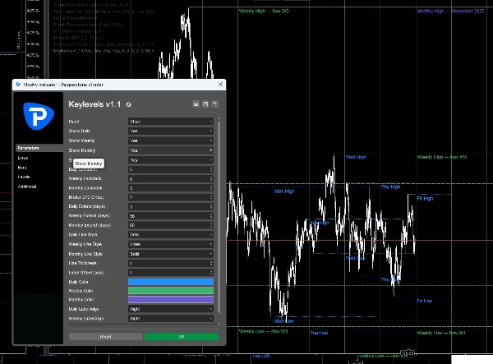Switch to the Additional tab
Screen dimensions: 493x364
pyautogui.click(x=27, y=187)
